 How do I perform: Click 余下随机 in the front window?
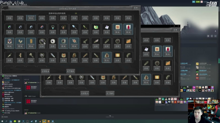click(x=71, y=71)
